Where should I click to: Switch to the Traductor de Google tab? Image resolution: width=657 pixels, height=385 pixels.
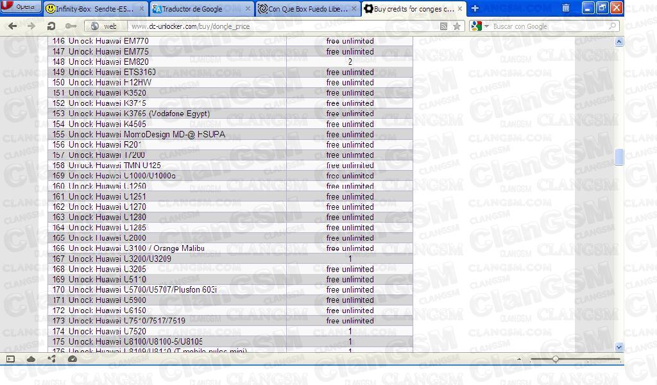(x=201, y=8)
